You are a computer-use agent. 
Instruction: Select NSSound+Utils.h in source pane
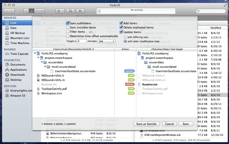coord(52,75)
